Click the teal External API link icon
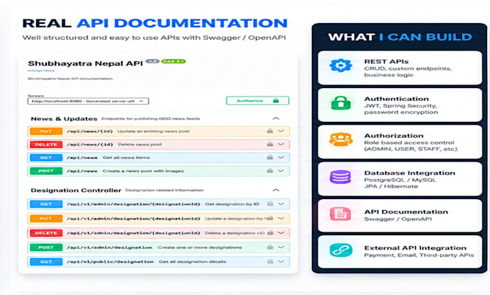 [x=341, y=250]
